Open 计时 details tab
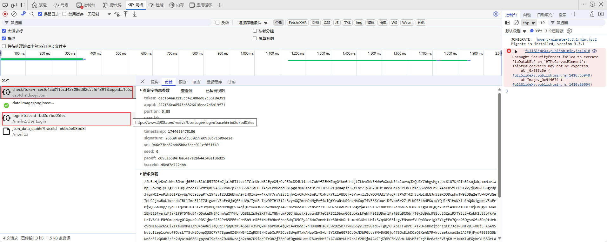Screen dimensions: 607x242 tap(232, 82)
